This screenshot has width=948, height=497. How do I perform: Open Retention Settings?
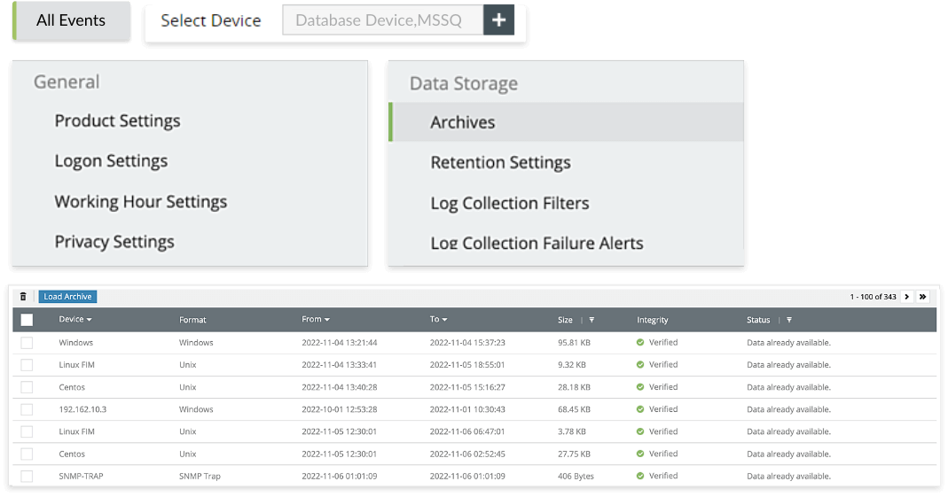point(500,162)
